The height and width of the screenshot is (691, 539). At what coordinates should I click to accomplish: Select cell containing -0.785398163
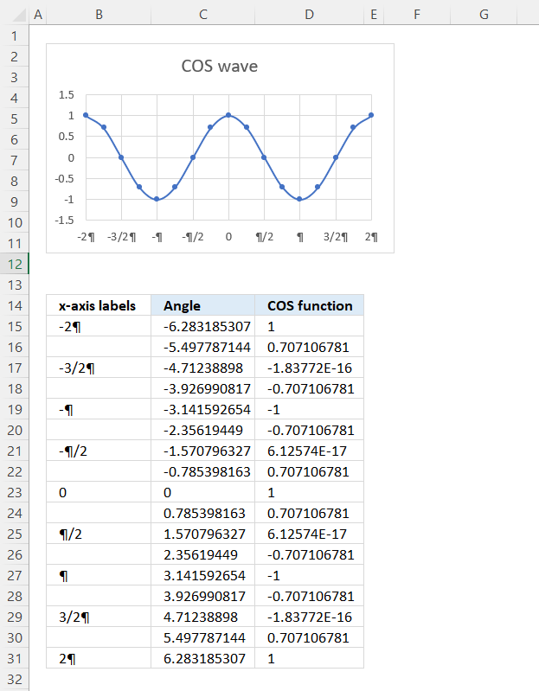[202, 471]
